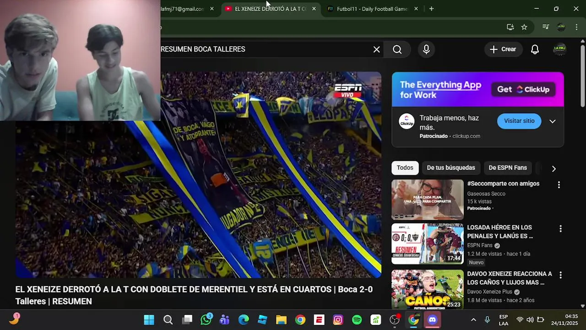The height and width of the screenshot is (330, 586).
Task: Open the LA FMJ YouTube account avatar
Action: click(559, 49)
